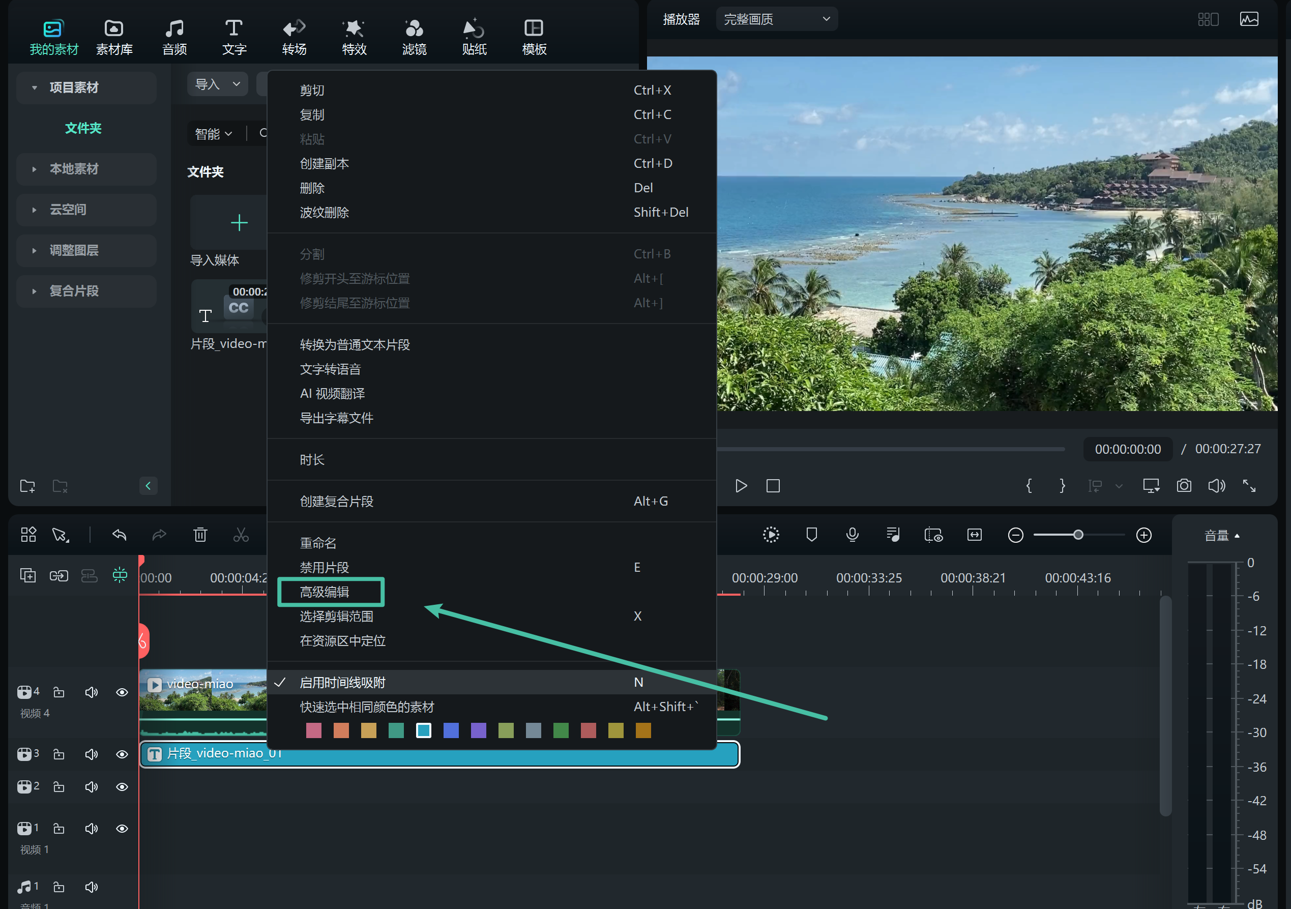Expand the 音量 meter menu

point(1222,536)
